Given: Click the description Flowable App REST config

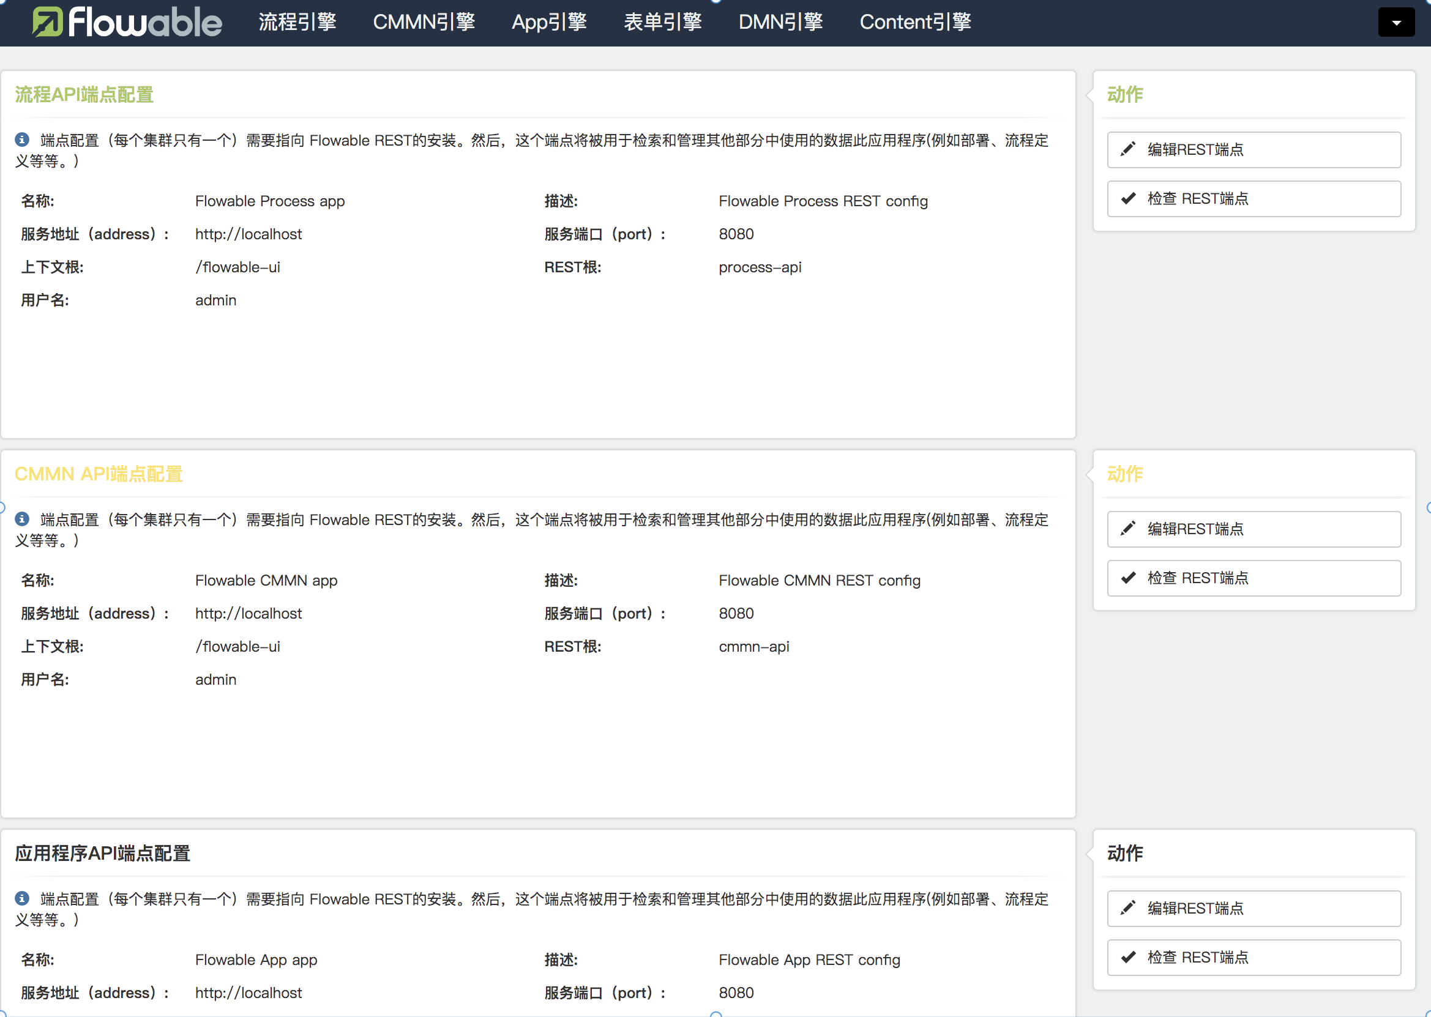Looking at the screenshot, I should [x=809, y=960].
